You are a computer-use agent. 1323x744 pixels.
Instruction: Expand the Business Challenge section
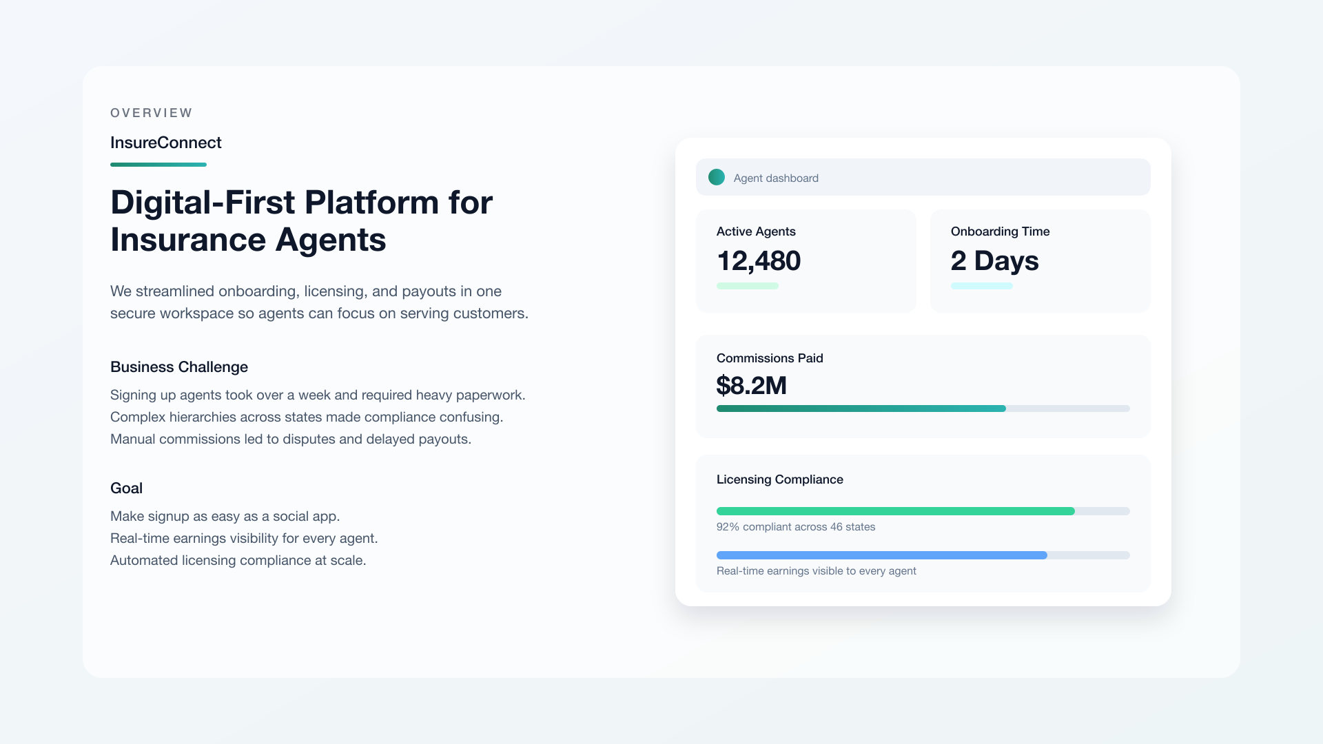(178, 367)
